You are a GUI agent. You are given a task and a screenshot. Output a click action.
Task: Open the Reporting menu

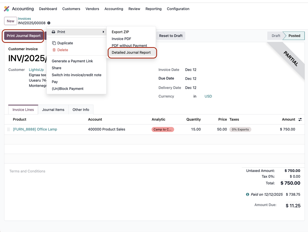(x=153, y=9)
